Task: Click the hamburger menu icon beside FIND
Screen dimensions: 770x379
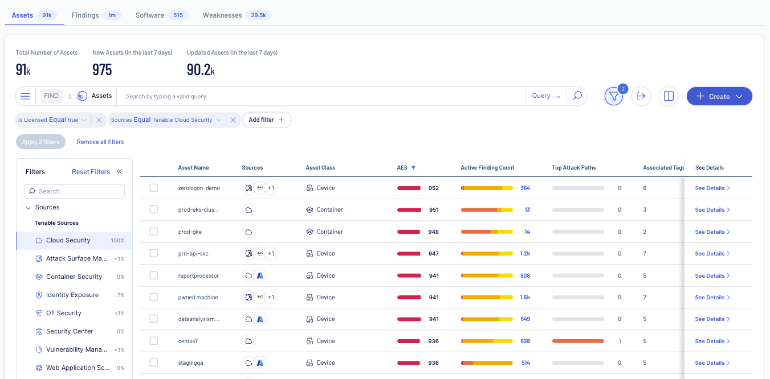Action: pyautogui.click(x=26, y=96)
